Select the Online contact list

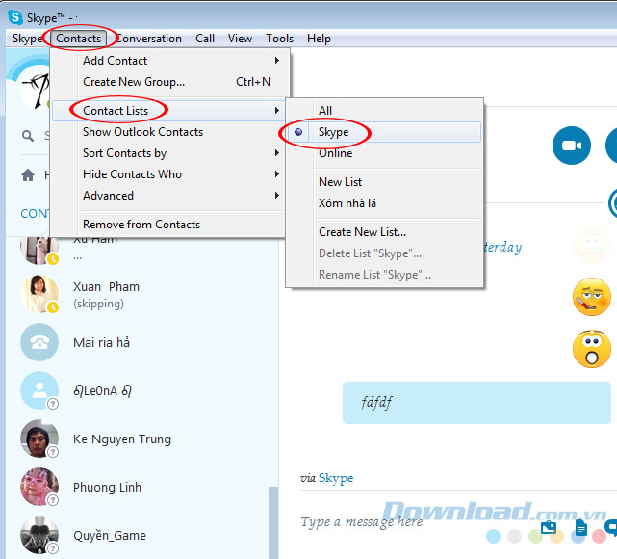tap(384, 153)
